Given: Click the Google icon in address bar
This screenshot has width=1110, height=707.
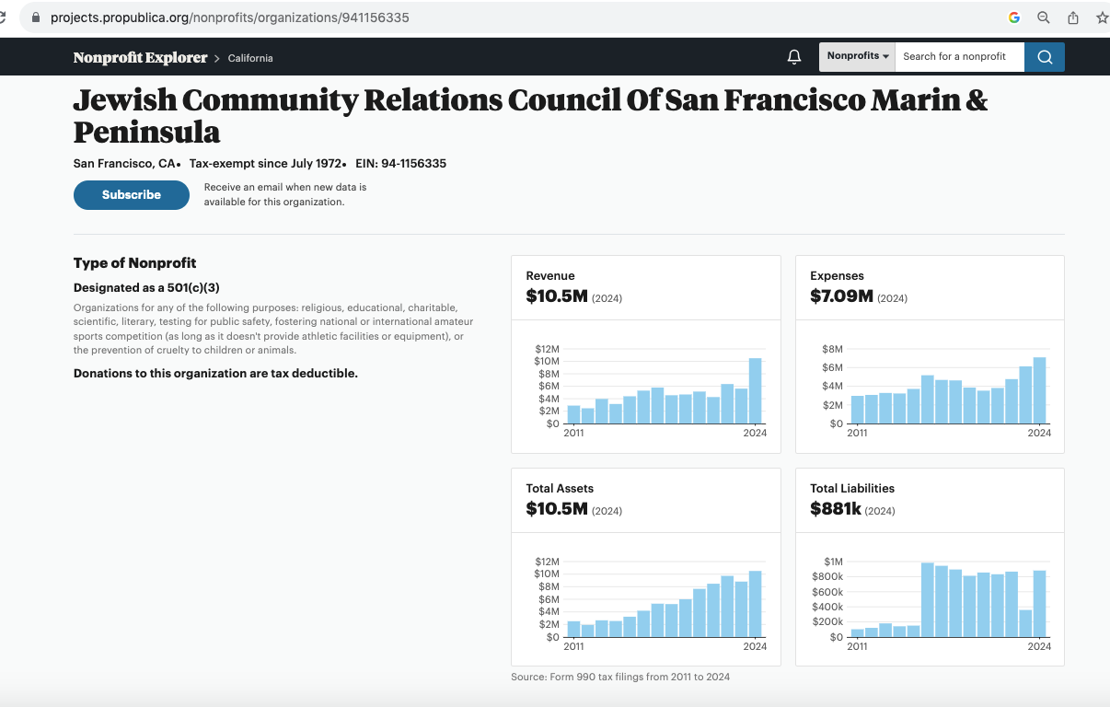Looking at the screenshot, I should pos(1014,17).
